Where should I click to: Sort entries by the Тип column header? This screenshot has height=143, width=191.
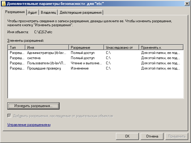pyautogui.click(x=16, y=48)
